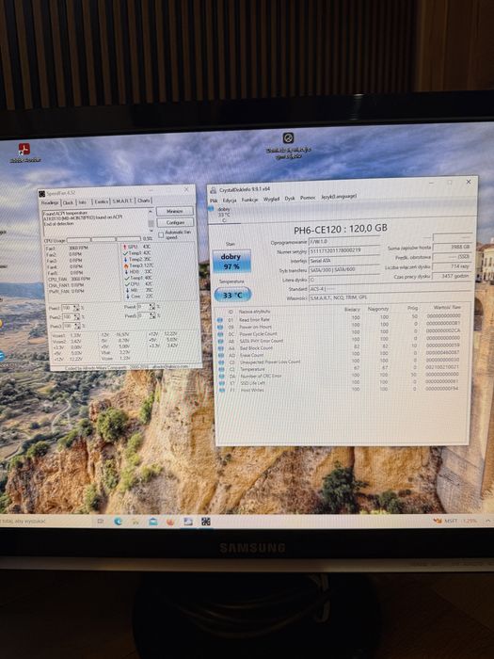
Task: Enable Automatic fan speed checkbox
Action: click(x=161, y=235)
